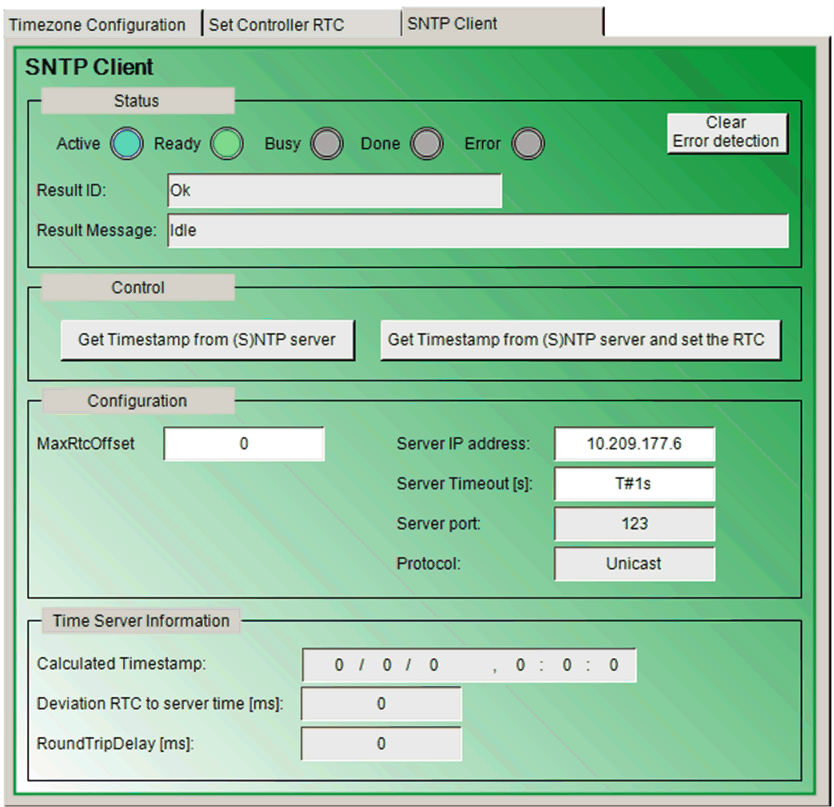Click the Error status label

[x=483, y=144]
